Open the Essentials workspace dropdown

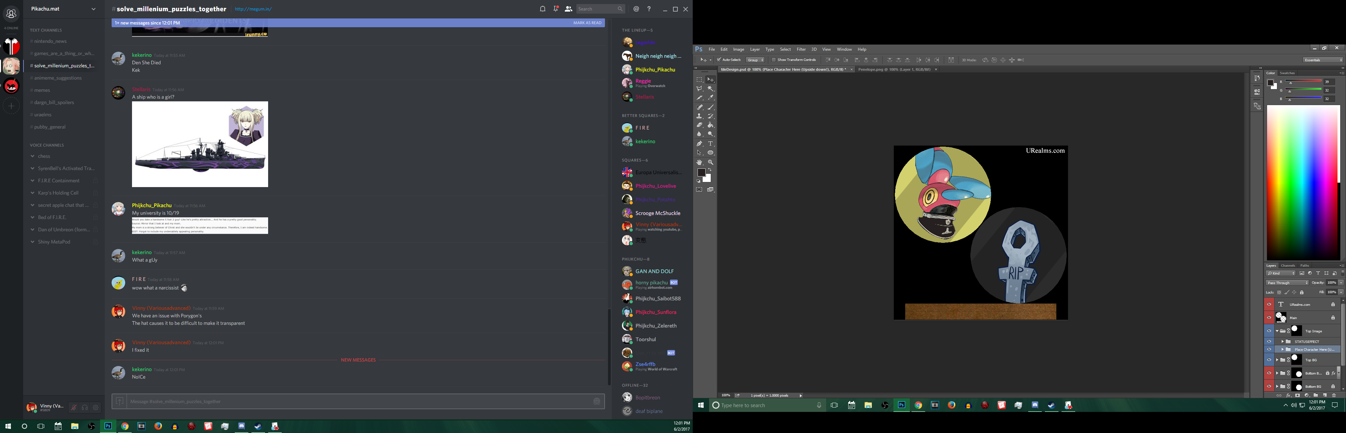point(1323,60)
